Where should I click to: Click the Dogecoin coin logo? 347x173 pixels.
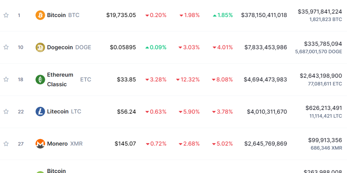point(40,47)
